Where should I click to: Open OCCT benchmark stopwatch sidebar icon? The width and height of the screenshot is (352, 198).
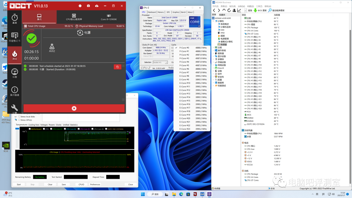[15, 18]
